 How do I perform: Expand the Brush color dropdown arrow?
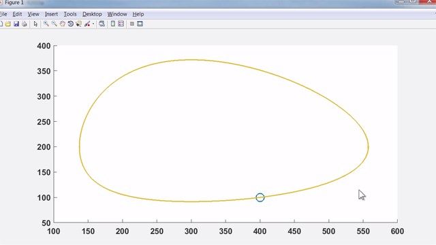[x=93, y=24]
